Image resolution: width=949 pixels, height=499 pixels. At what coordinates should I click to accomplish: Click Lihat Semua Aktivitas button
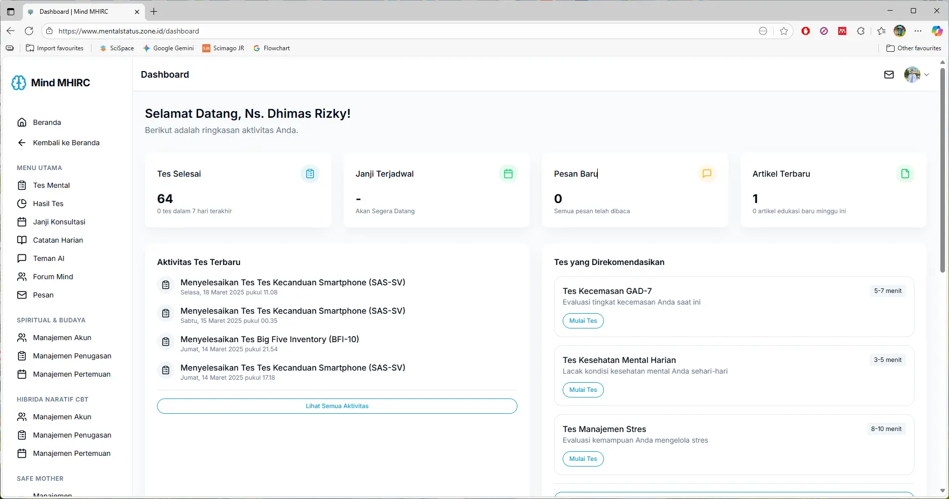click(337, 406)
